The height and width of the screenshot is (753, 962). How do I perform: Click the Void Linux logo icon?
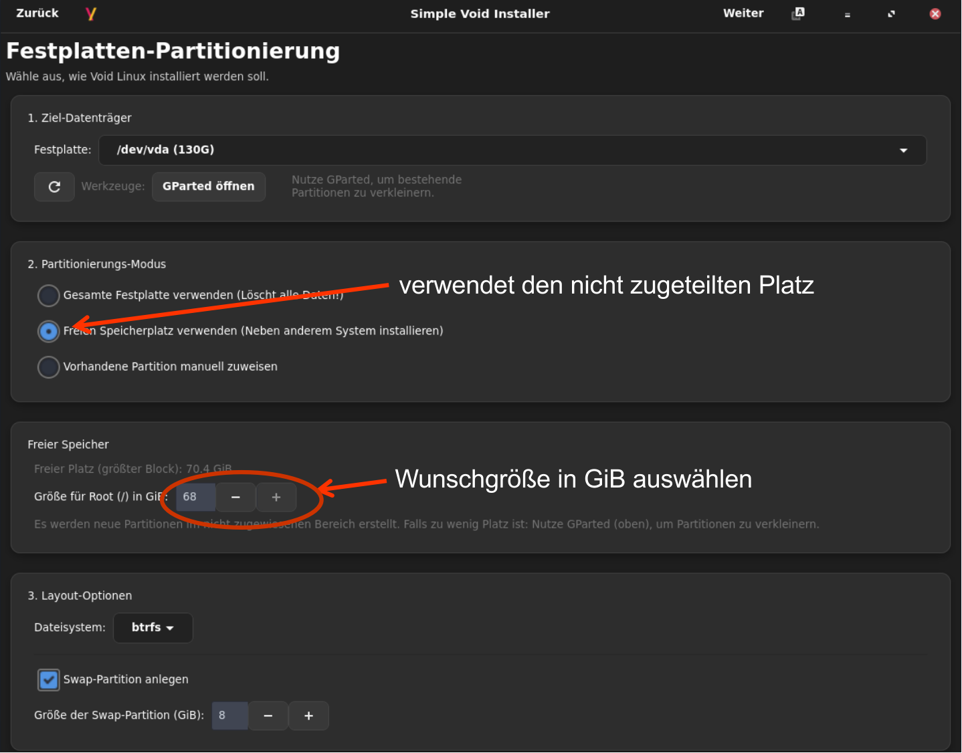[91, 13]
